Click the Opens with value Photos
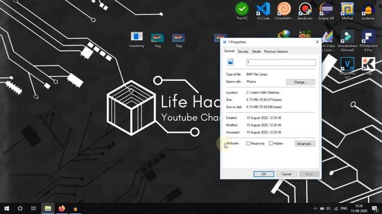This screenshot has width=382, height=214. point(251,82)
